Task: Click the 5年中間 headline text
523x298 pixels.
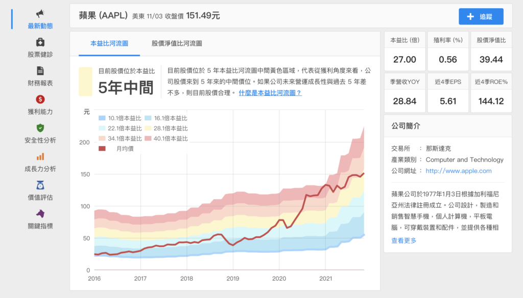Action: coord(126,88)
